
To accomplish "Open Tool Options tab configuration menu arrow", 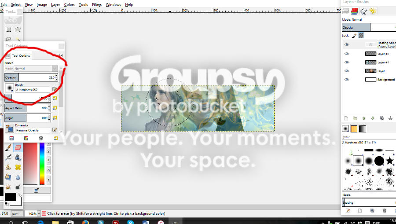I will click(x=61, y=55).
